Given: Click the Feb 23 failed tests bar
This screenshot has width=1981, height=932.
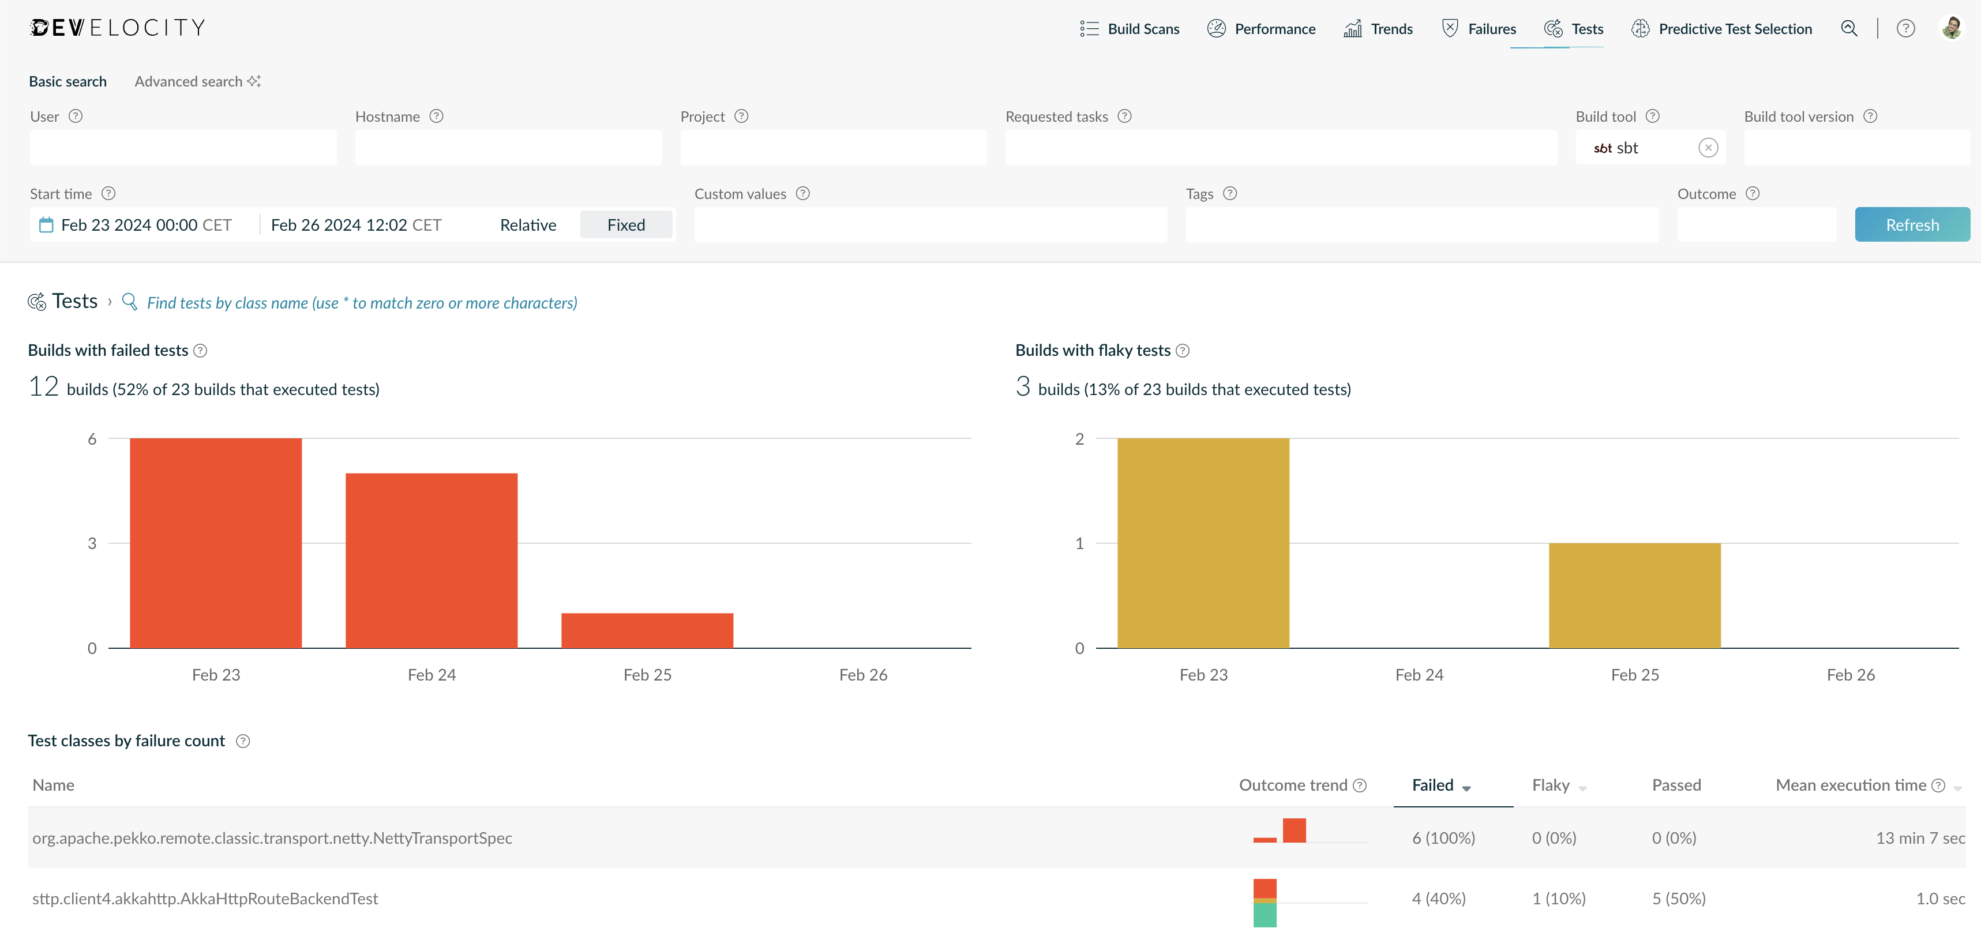Looking at the screenshot, I should point(215,543).
